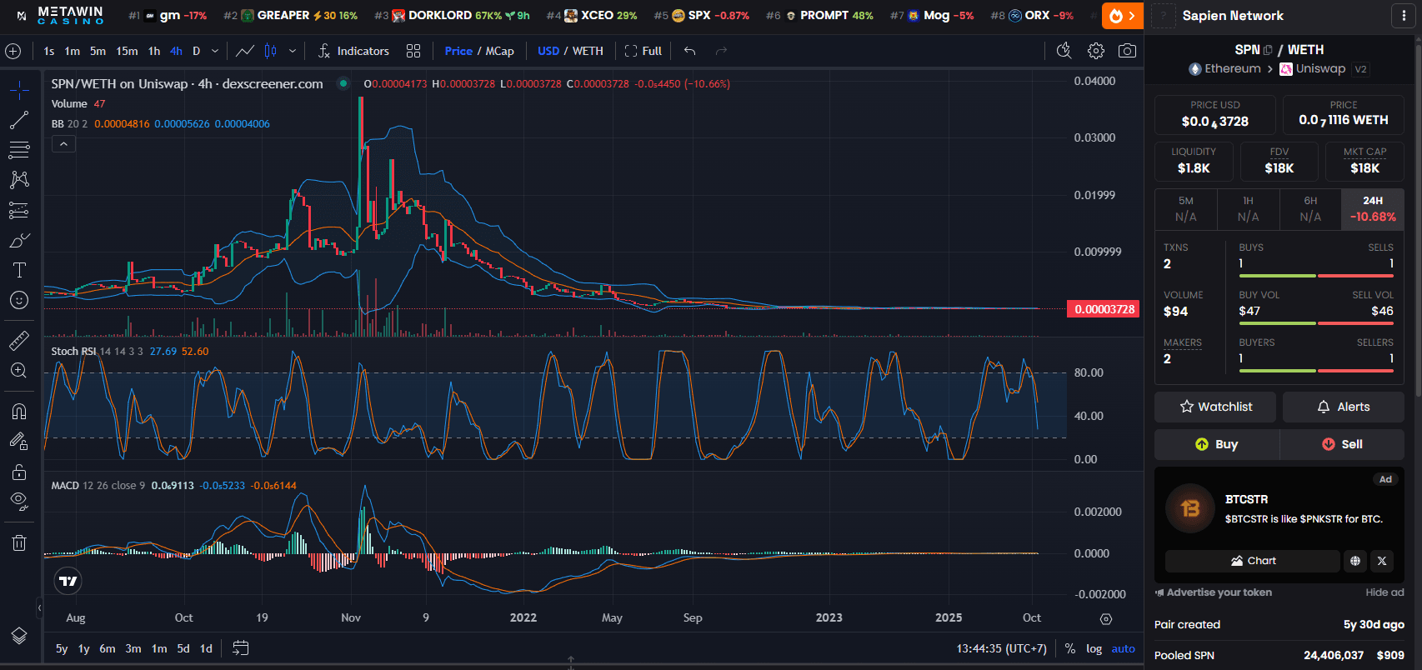Select the text annotation tool

19,270
